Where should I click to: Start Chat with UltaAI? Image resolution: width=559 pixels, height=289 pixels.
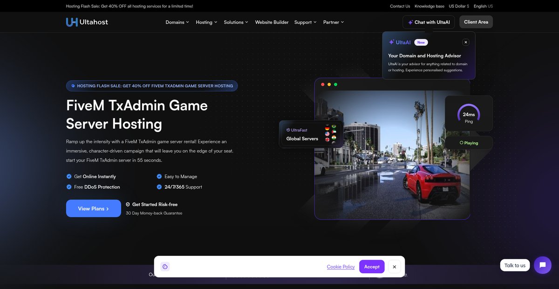coord(429,22)
